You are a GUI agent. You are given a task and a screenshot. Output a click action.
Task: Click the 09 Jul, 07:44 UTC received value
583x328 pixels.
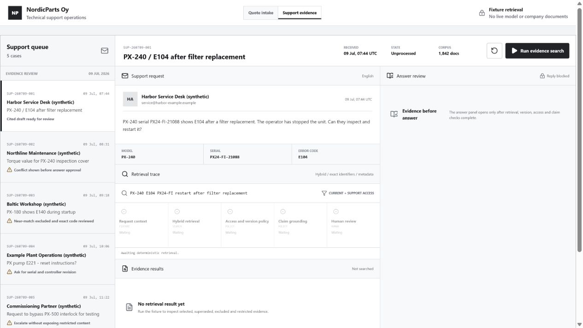tap(360, 53)
